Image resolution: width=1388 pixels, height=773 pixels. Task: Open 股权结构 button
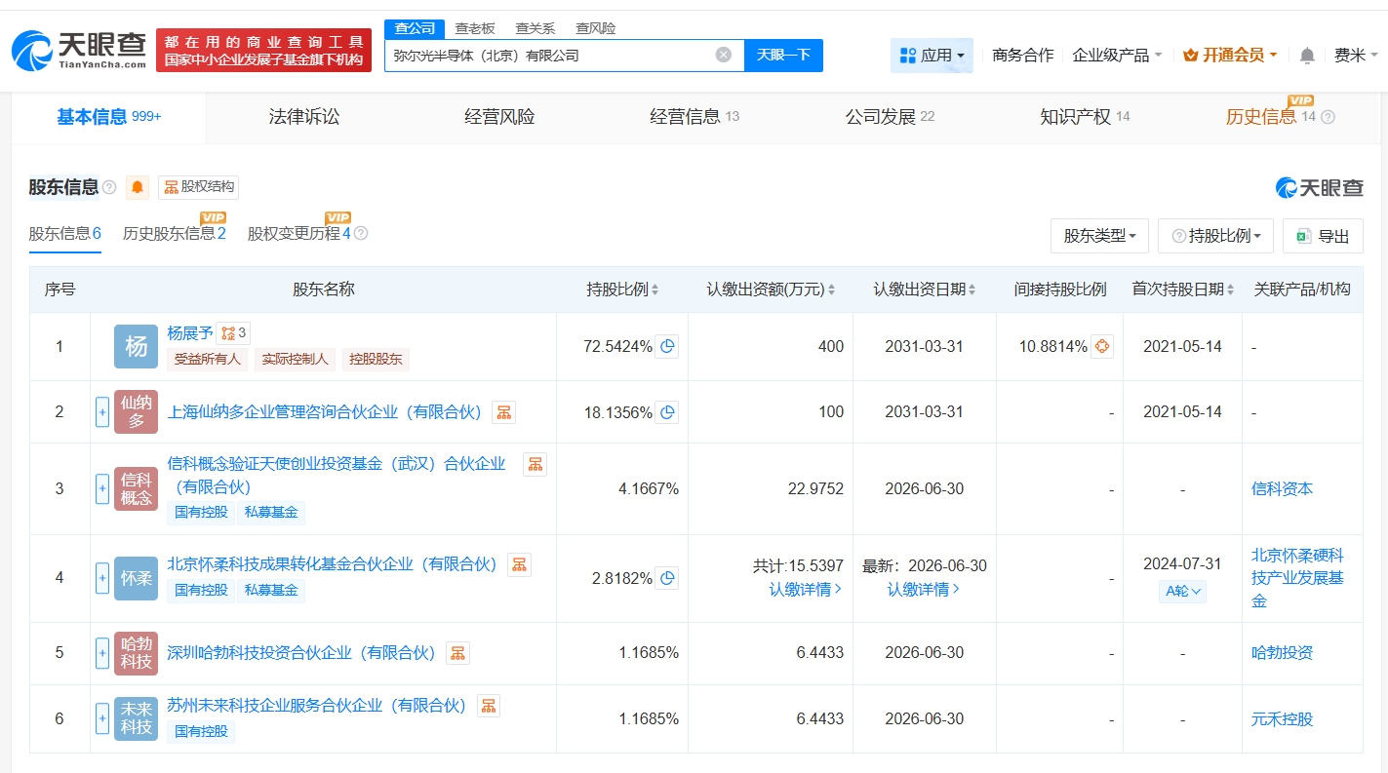198,187
